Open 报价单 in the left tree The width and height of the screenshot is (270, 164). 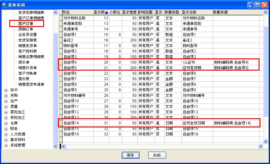point(24,62)
